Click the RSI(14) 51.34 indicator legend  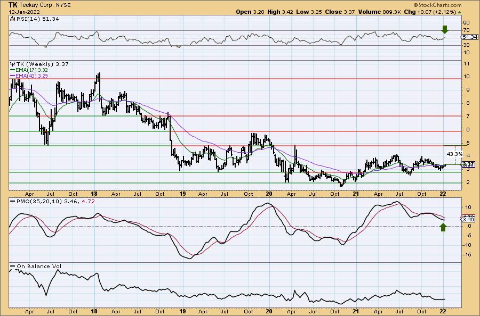37,19
